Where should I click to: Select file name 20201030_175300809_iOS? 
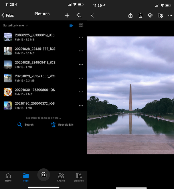(35, 90)
